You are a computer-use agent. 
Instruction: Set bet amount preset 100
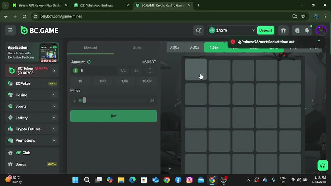[103, 81]
